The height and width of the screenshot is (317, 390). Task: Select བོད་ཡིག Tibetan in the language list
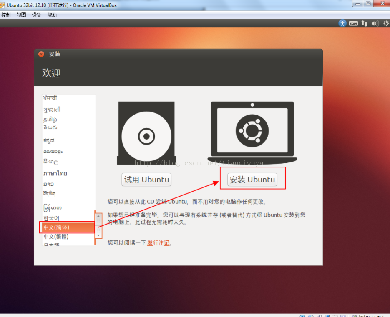point(68,193)
